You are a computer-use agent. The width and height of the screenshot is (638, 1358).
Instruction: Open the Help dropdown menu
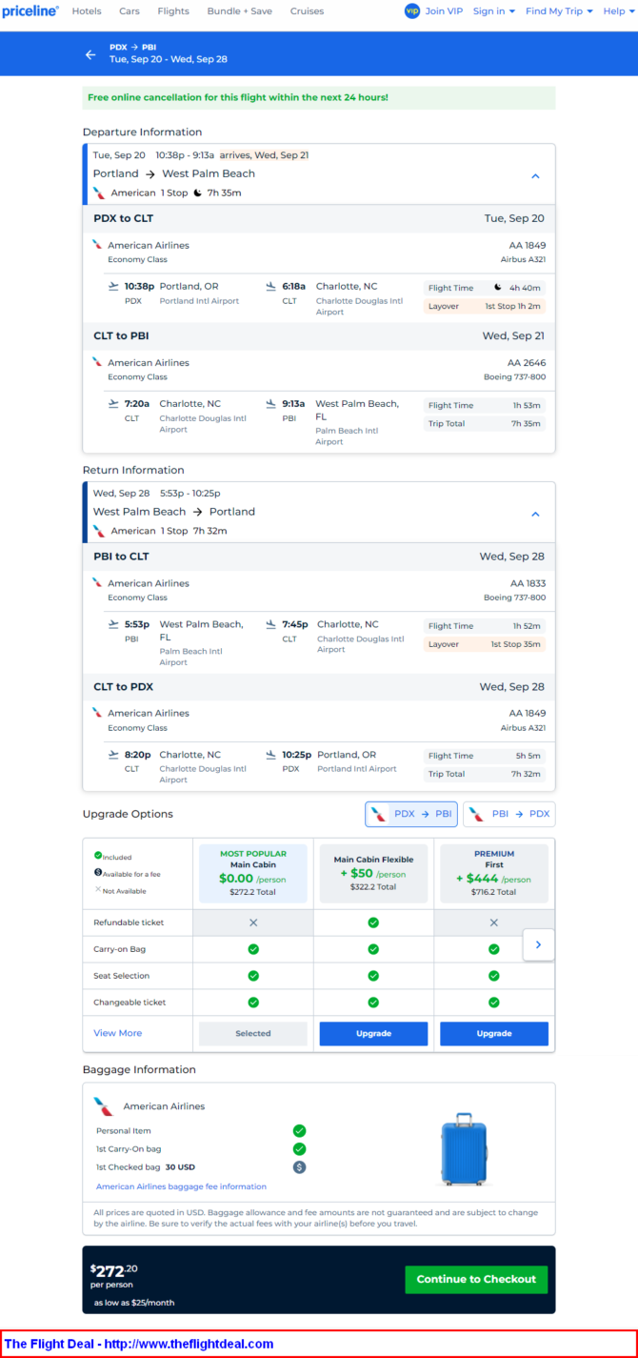[x=618, y=11]
